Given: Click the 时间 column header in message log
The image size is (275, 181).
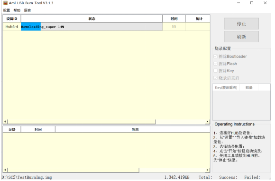Looking at the screenshot, I should pos(38,130).
